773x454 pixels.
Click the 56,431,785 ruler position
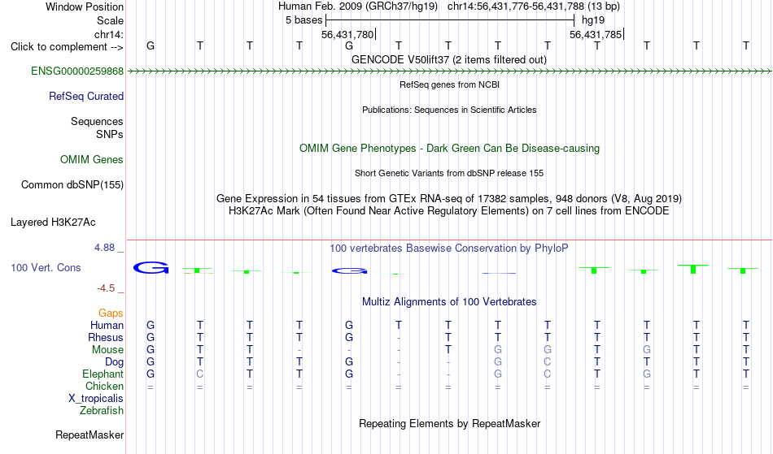tap(596, 34)
